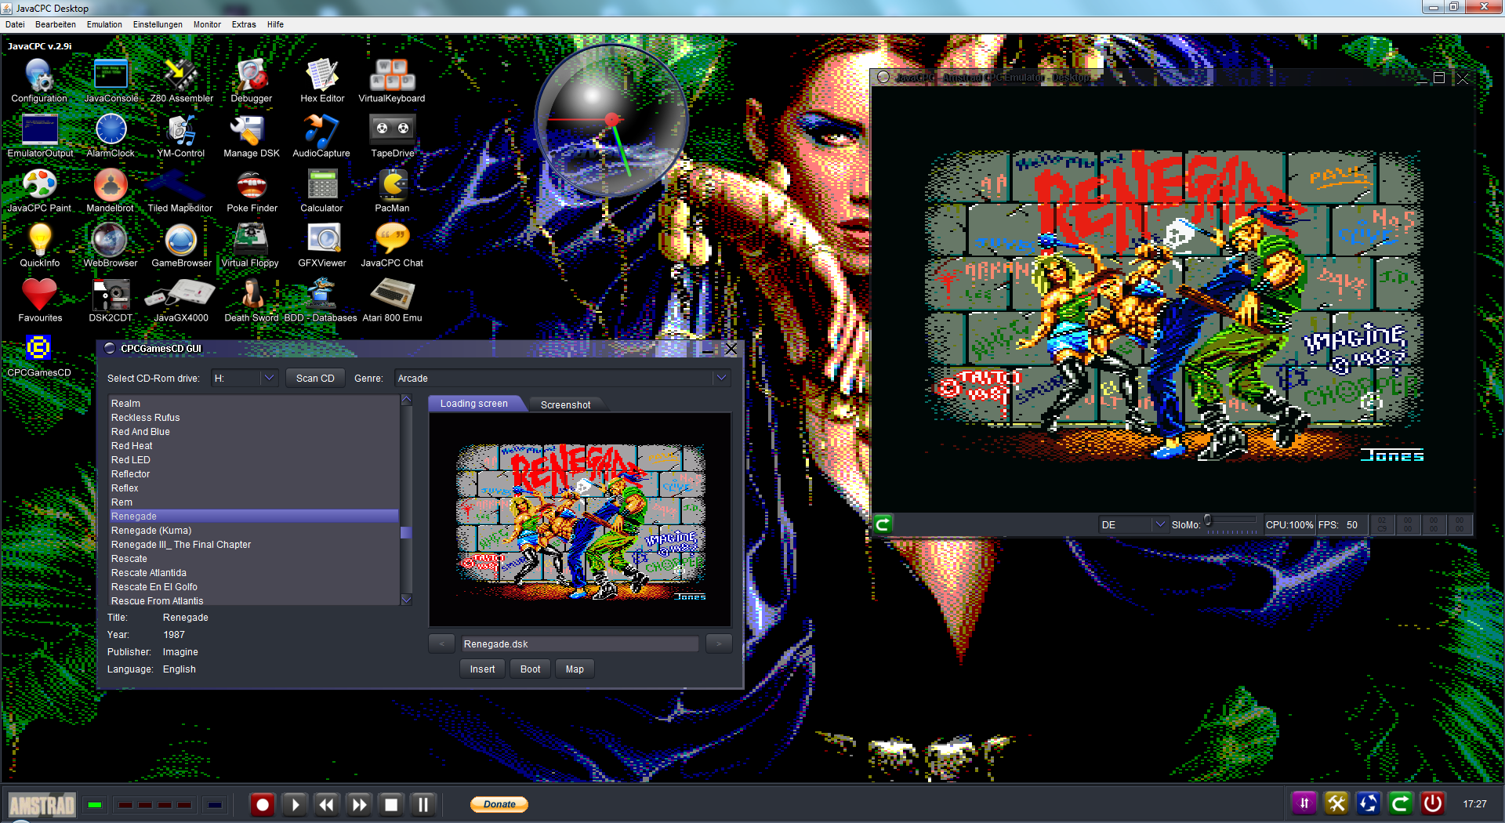Image resolution: width=1505 pixels, height=823 pixels.
Task: Go to next disk file arrow
Action: tap(719, 644)
